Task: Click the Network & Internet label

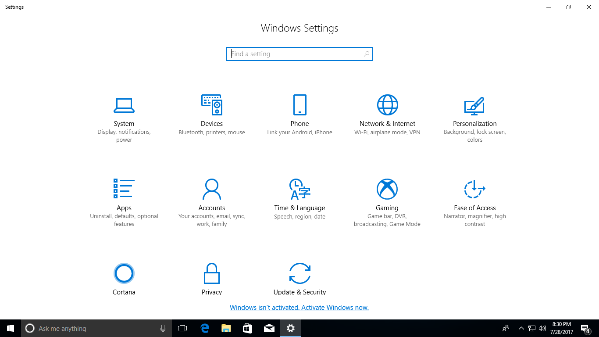Action: (387, 124)
